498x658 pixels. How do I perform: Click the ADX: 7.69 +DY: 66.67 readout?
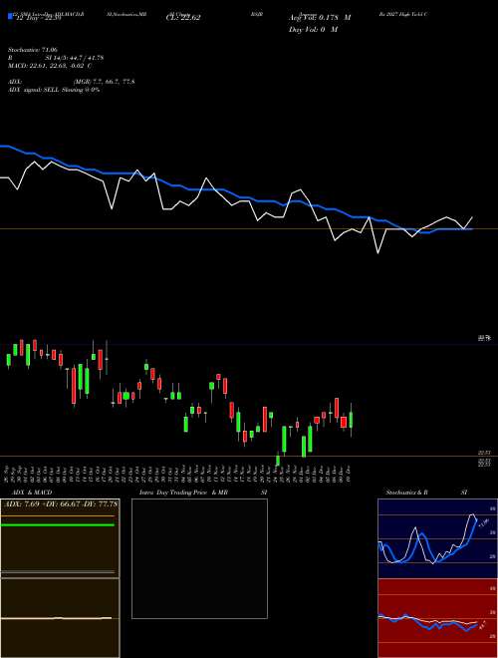(61, 503)
